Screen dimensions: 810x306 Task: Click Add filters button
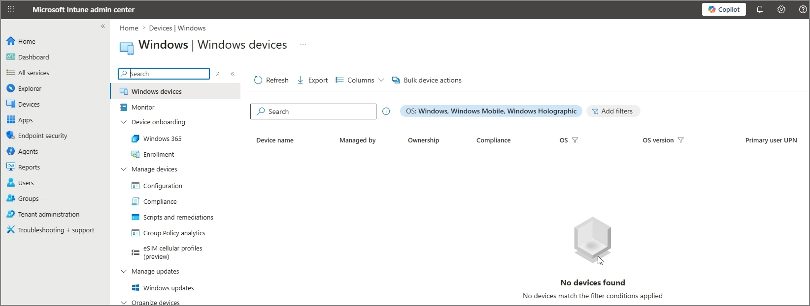tap(613, 111)
